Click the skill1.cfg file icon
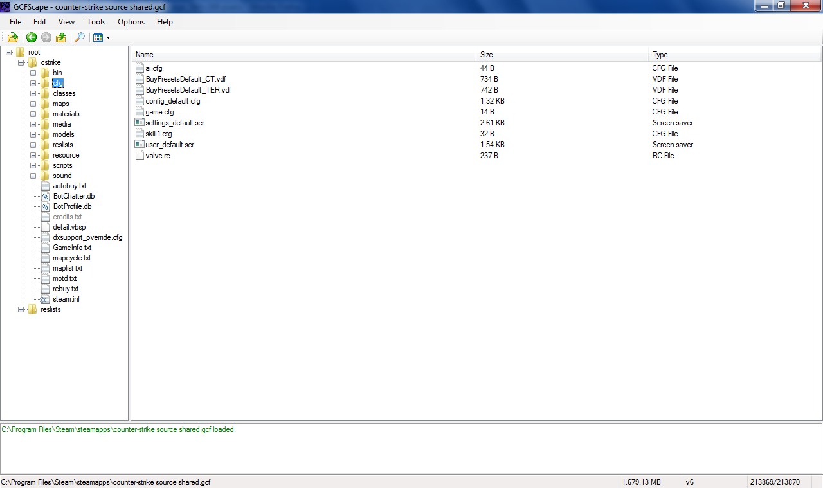Image resolution: width=823 pixels, height=488 pixels. (x=140, y=133)
